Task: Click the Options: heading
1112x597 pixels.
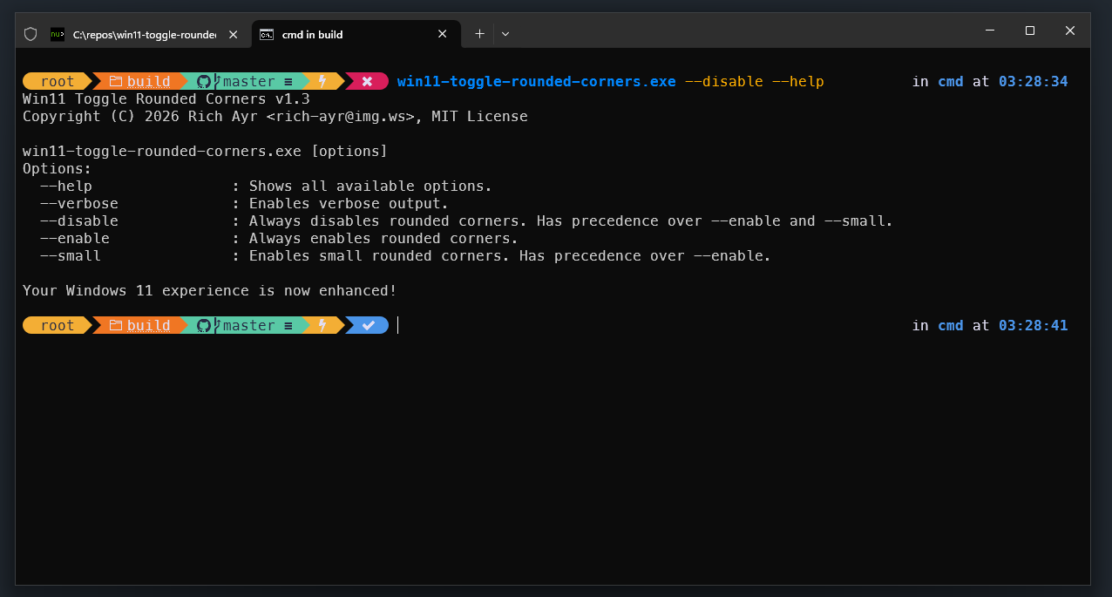Action: [x=58, y=168]
